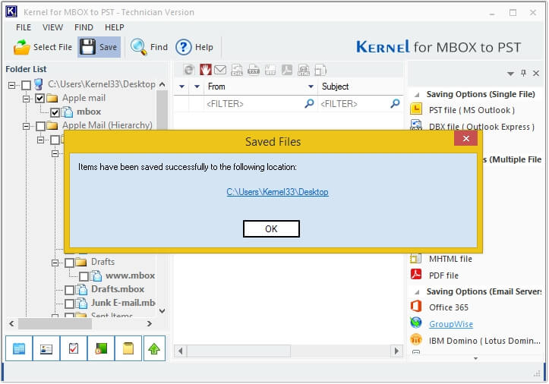
Task: Check the www.mbox checkbox
Action: pyautogui.click(x=84, y=276)
